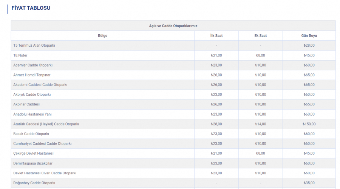Viewport: 340px width, 189px height.
Task: Select the İlk Saat column header
Action: (216, 36)
